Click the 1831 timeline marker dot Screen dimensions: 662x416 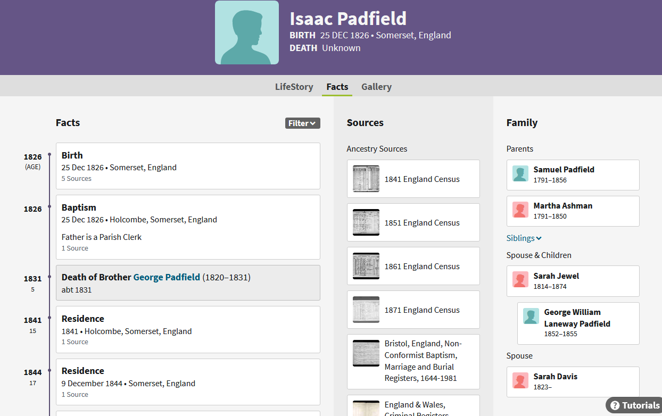click(49, 277)
